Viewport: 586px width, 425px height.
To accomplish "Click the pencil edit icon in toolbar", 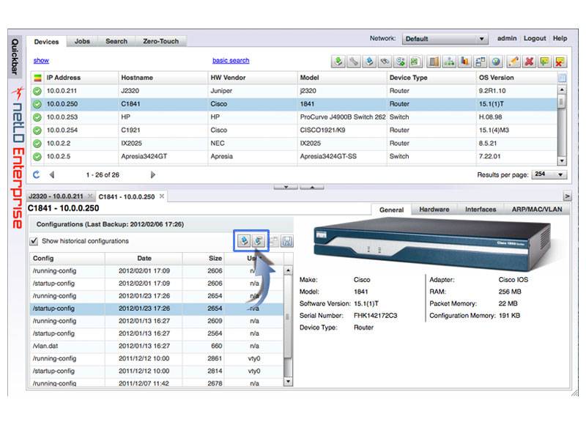I will pos(513,62).
